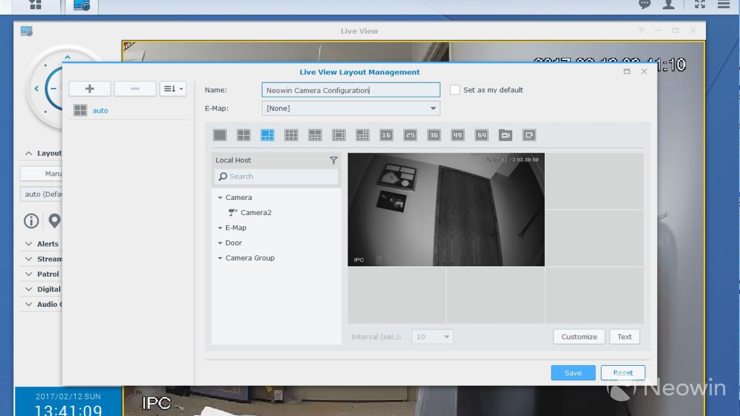Click the filter funnel icon in Local Host

333,160
